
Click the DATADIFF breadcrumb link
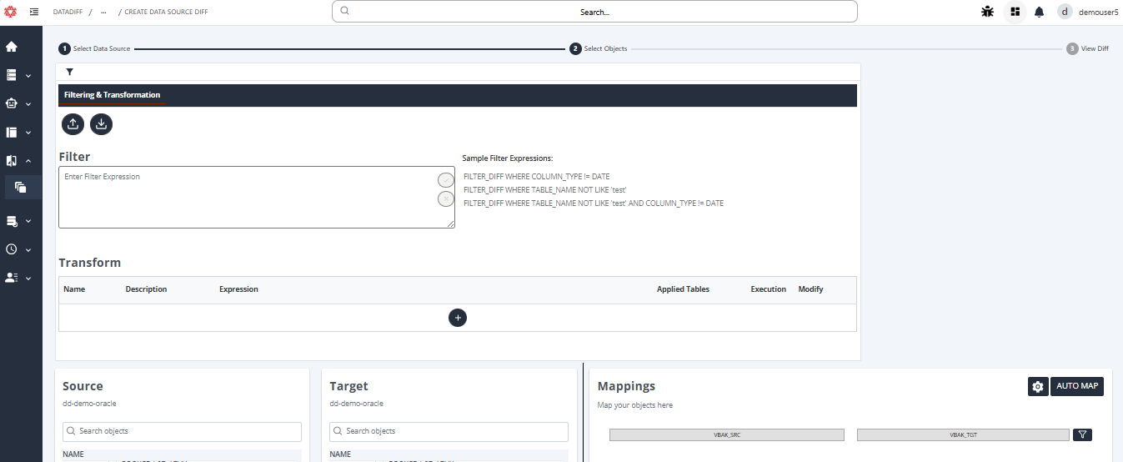click(x=68, y=13)
